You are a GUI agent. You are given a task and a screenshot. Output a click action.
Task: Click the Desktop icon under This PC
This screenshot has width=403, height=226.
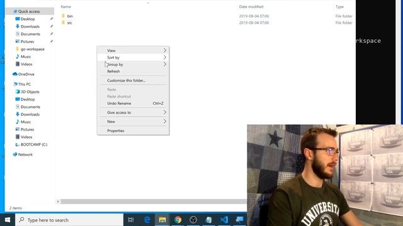[x=18, y=99]
